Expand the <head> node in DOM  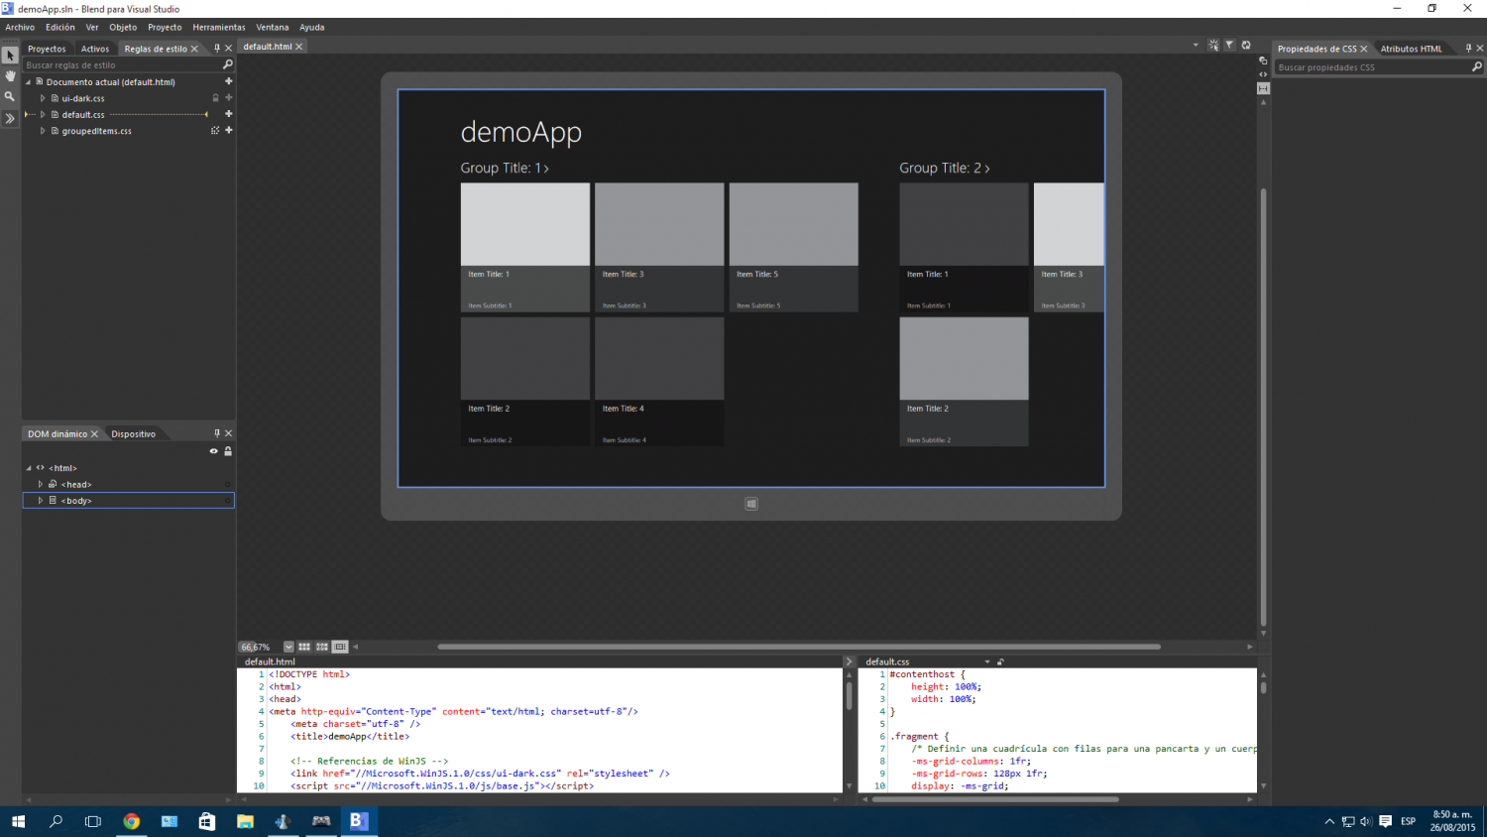(x=41, y=484)
